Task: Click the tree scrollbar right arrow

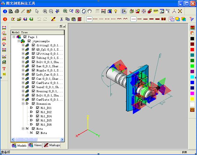Action: [62, 139]
